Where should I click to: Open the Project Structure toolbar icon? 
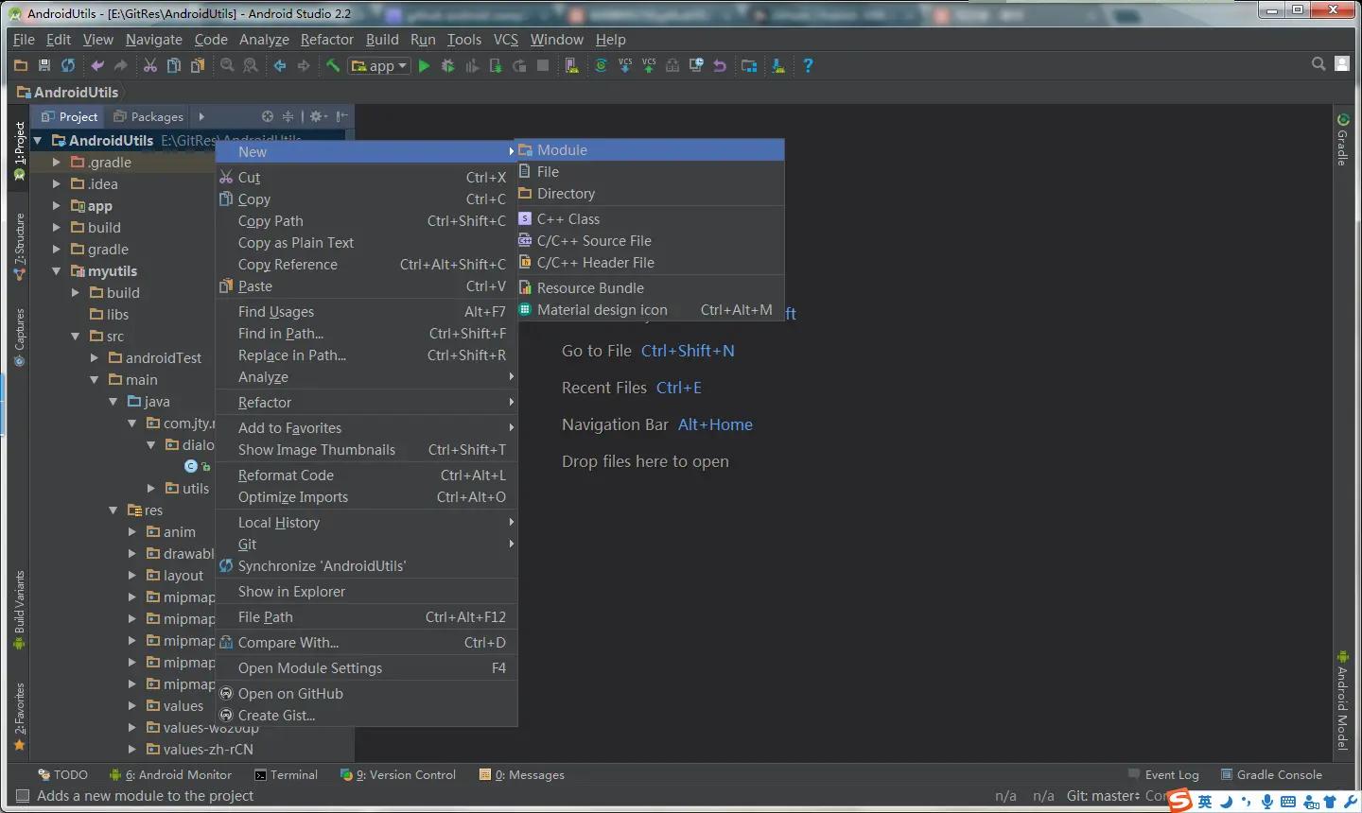tap(749, 65)
